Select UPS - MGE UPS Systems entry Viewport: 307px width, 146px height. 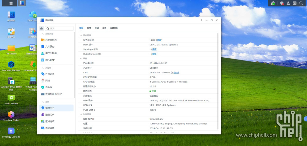pyautogui.click(x=163, y=105)
